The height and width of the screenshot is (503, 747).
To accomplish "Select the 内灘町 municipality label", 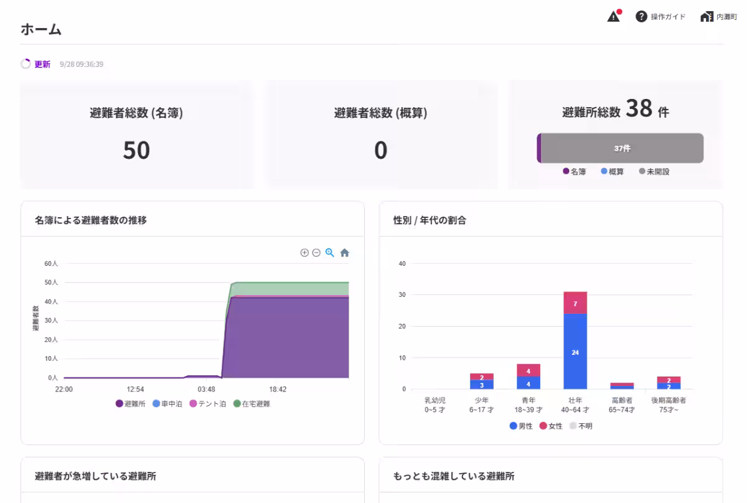I will (726, 17).
